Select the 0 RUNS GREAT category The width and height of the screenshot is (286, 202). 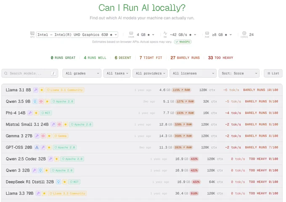[x=63, y=58]
